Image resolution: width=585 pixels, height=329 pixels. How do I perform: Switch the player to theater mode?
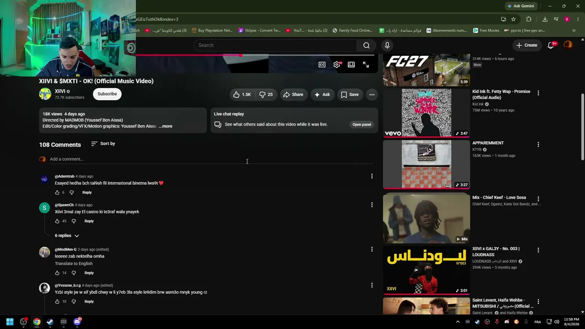[351, 65]
